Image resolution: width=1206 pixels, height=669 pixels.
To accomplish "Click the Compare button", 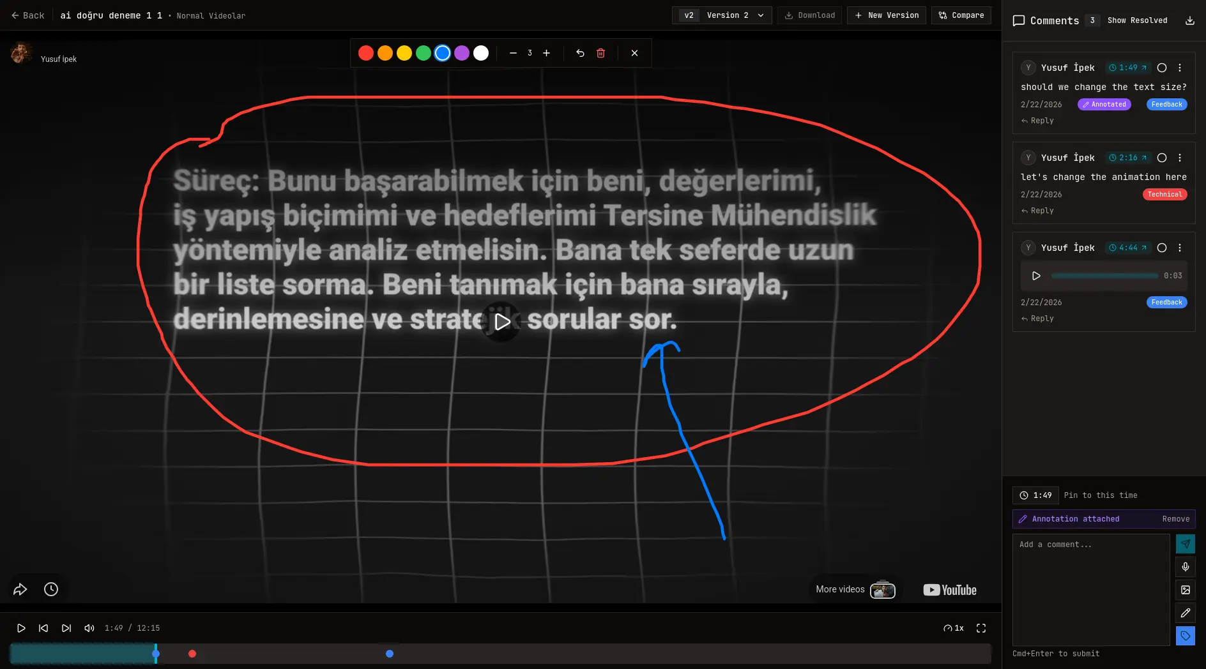I will click(961, 15).
